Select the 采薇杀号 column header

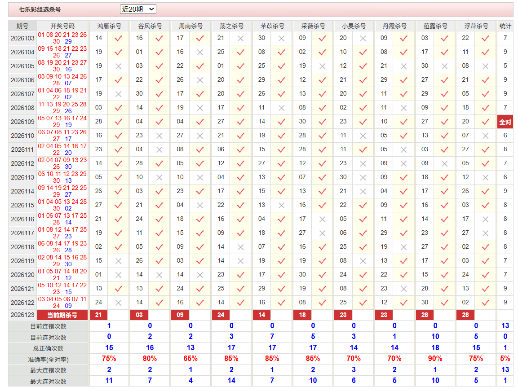[313, 26]
